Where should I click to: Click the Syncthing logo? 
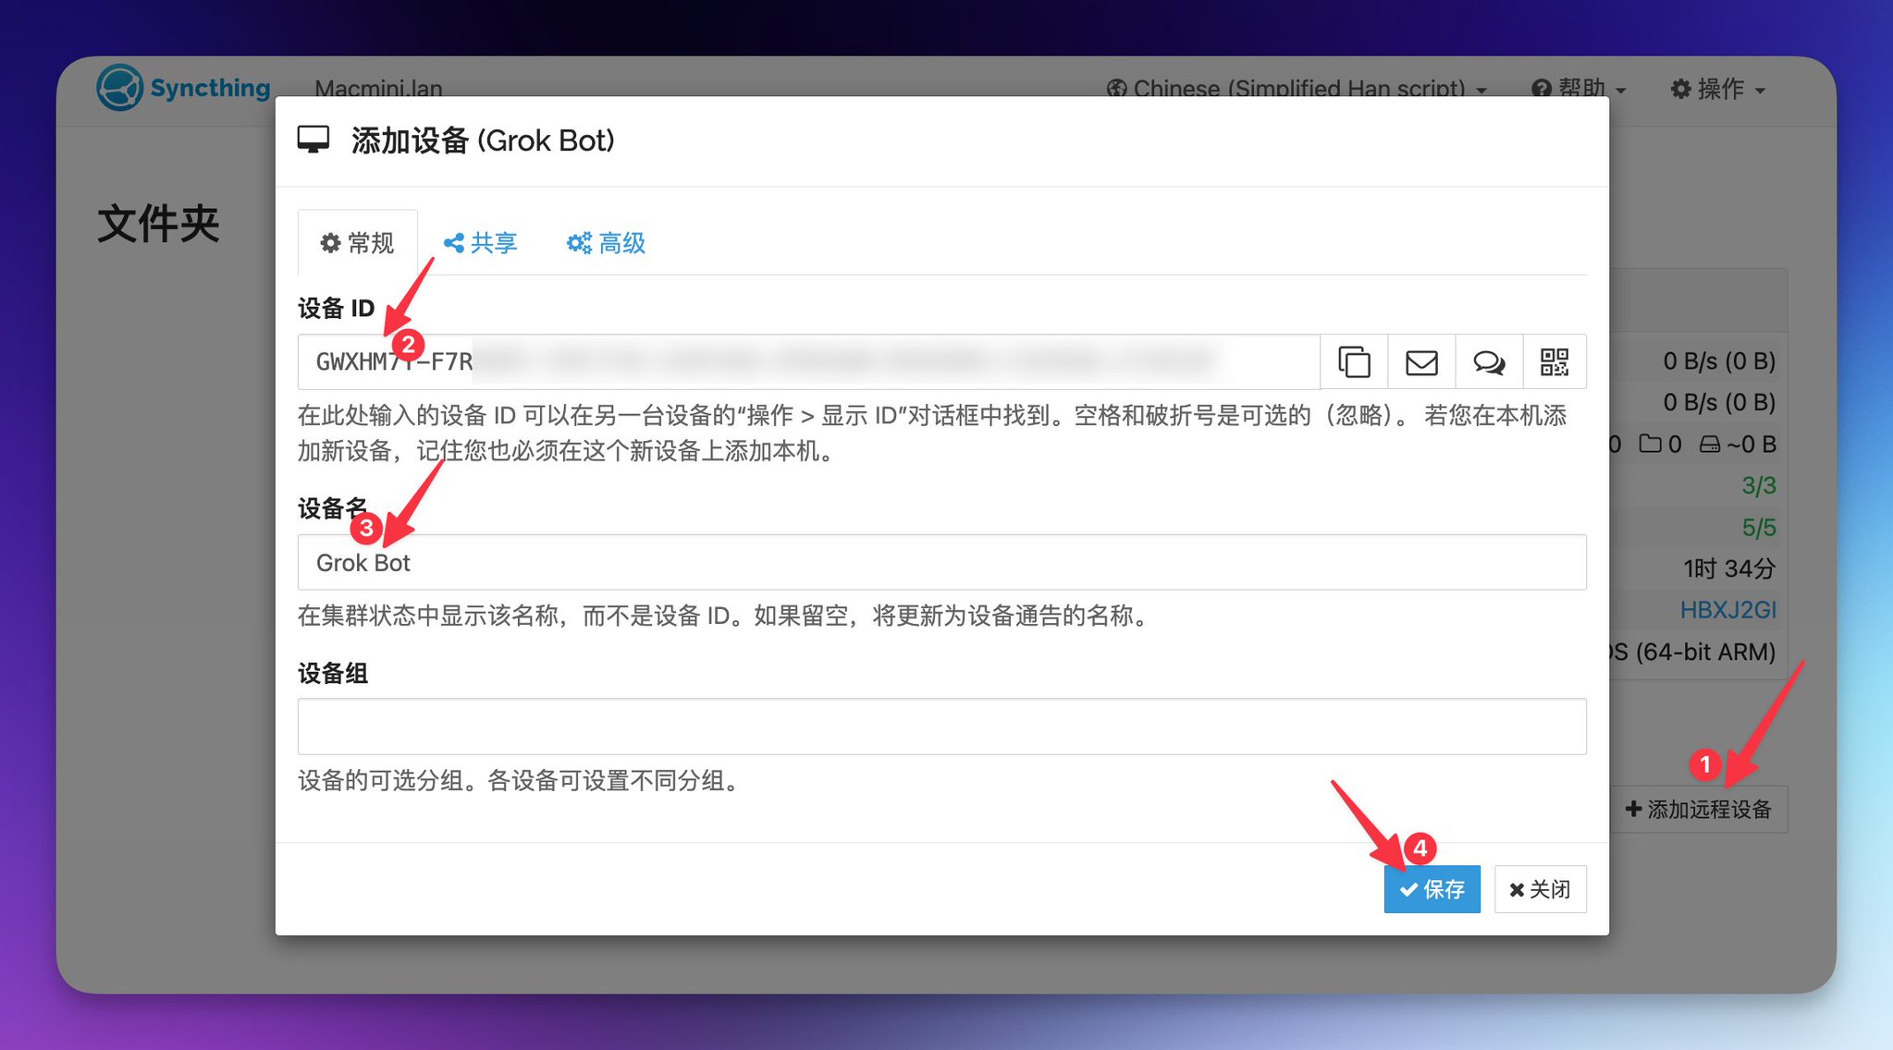pyautogui.click(x=184, y=88)
